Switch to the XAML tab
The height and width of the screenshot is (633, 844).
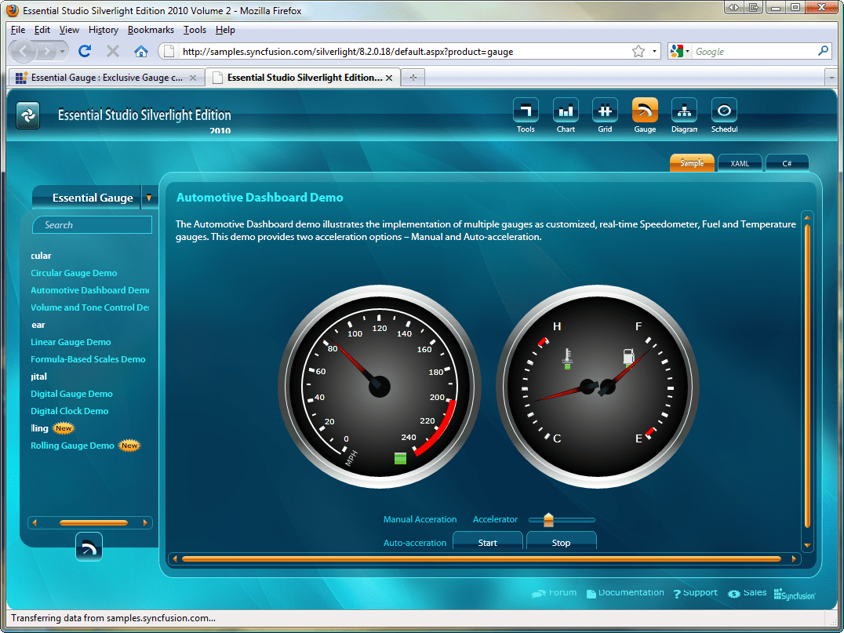[739, 163]
